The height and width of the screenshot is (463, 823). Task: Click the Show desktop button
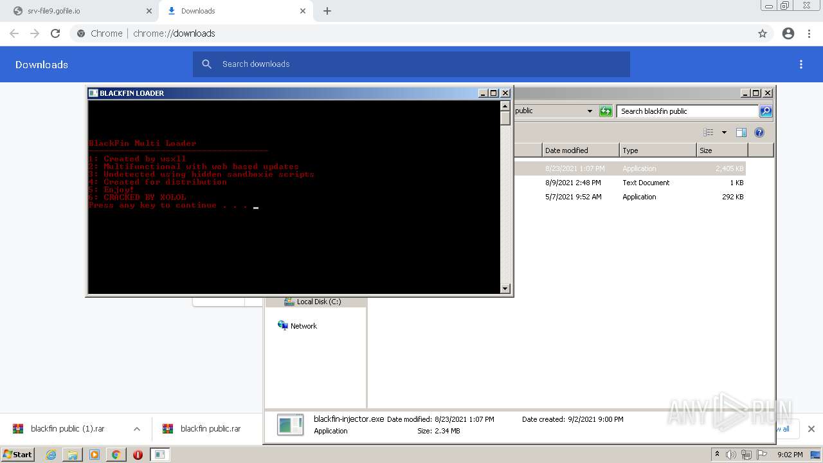pyautogui.click(x=816, y=455)
